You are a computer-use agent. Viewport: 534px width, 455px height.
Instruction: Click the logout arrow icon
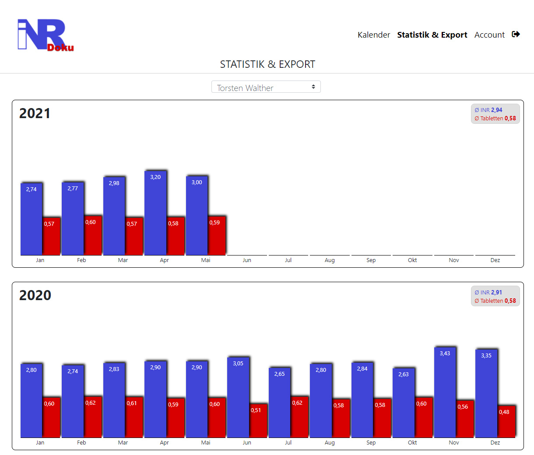516,34
